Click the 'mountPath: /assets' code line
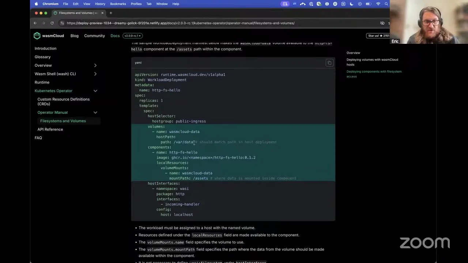The height and width of the screenshot is (263, 468). [x=188, y=178]
